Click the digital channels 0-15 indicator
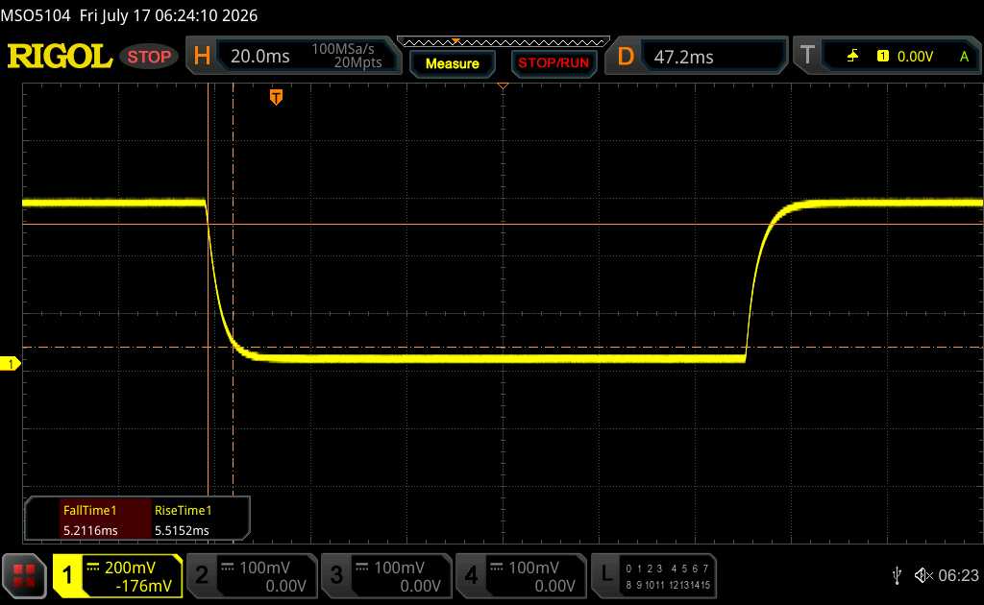The height and width of the screenshot is (605, 984). [x=668, y=577]
